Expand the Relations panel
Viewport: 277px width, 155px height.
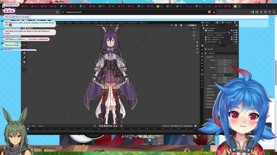(209, 89)
